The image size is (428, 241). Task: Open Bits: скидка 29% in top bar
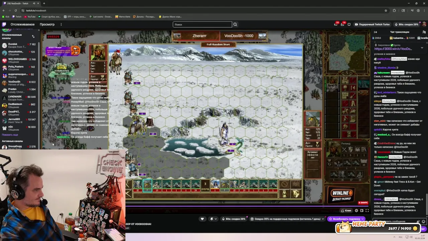[x=407, y=24]
